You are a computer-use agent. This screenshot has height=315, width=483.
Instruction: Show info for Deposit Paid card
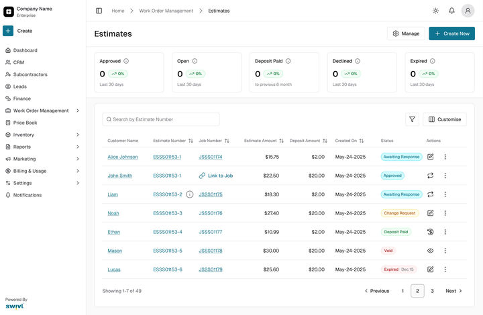coord(288,61)
